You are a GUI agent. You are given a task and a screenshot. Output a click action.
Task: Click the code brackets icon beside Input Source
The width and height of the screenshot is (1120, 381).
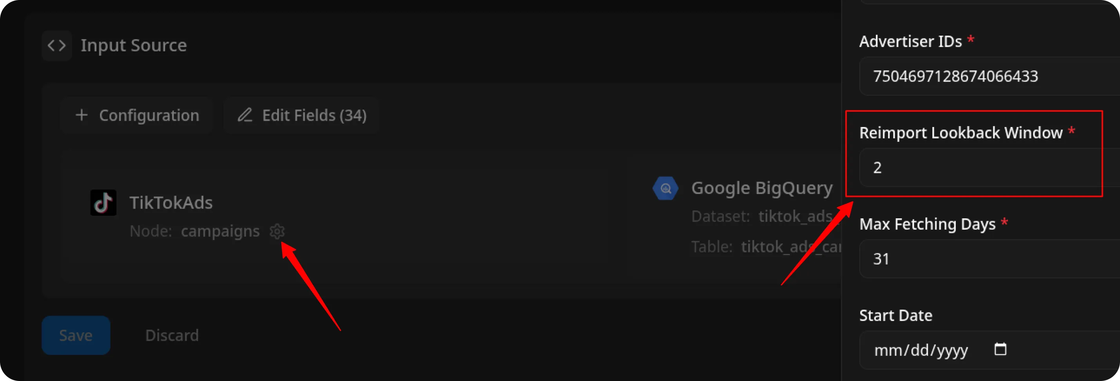point(57,45)
